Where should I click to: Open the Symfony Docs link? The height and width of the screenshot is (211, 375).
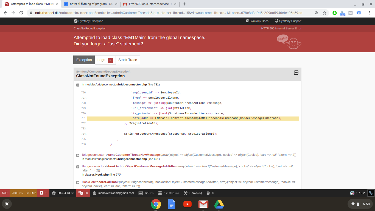click(257, 21)
